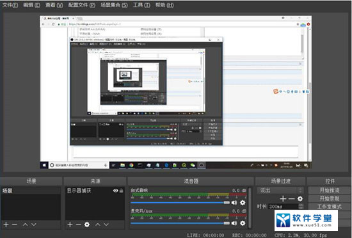Adjust the 麦克风/Aux volume slider

180,223
